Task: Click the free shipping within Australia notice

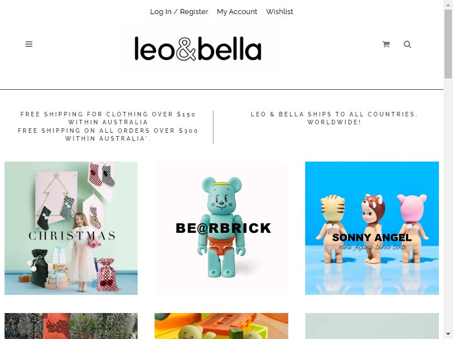Action: click(108, 126)
